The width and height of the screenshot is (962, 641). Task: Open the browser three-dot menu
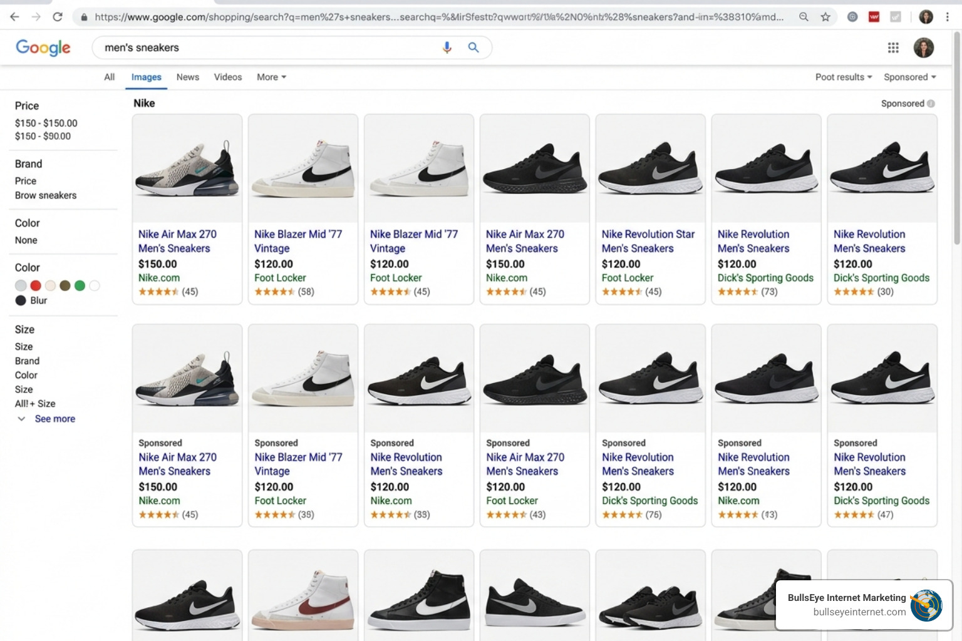coord(947,17)
